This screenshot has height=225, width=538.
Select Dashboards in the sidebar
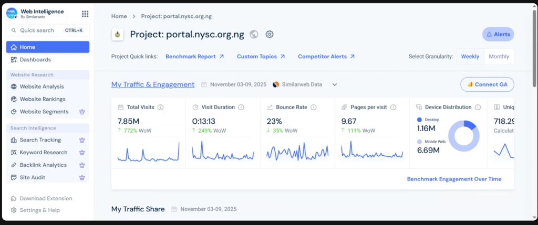point(35,60)
